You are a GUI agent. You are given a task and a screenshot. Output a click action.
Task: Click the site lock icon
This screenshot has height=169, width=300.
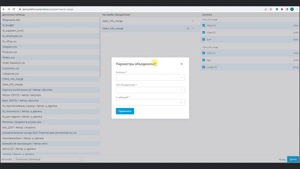tap(20, 9)
